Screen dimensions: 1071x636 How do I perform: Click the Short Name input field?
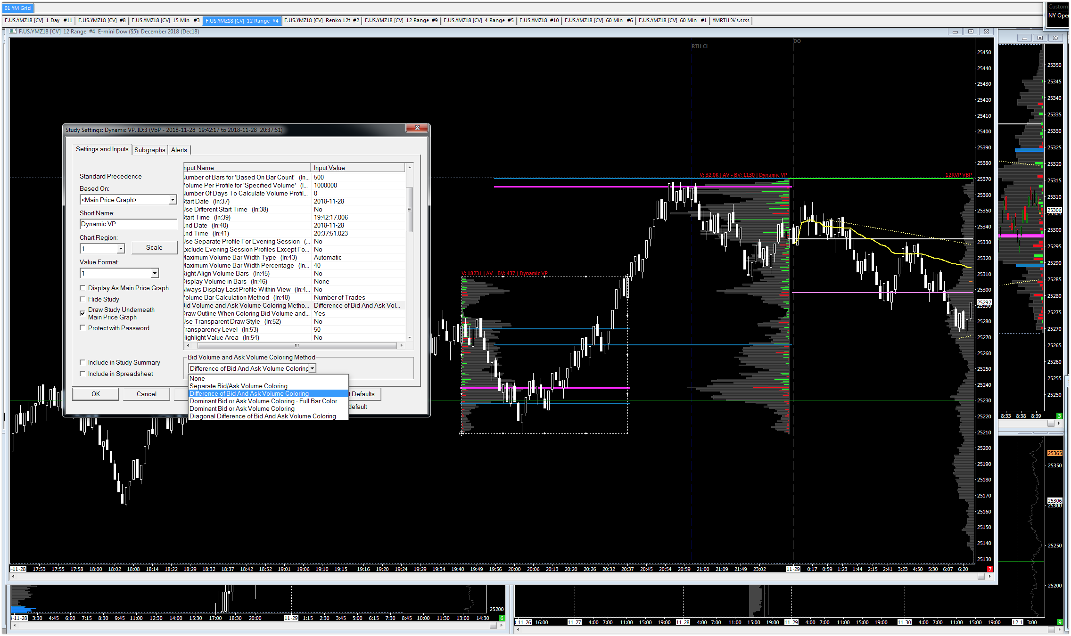point(128,224)
